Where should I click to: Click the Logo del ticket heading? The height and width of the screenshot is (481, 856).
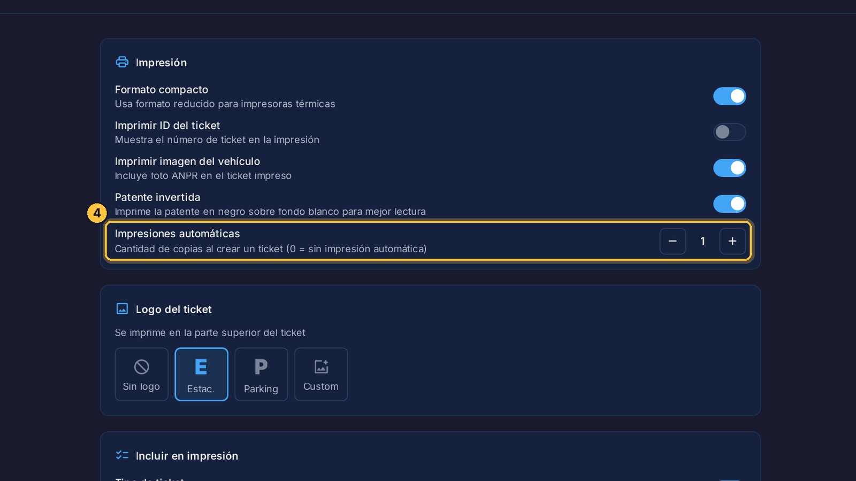(173, 309)
